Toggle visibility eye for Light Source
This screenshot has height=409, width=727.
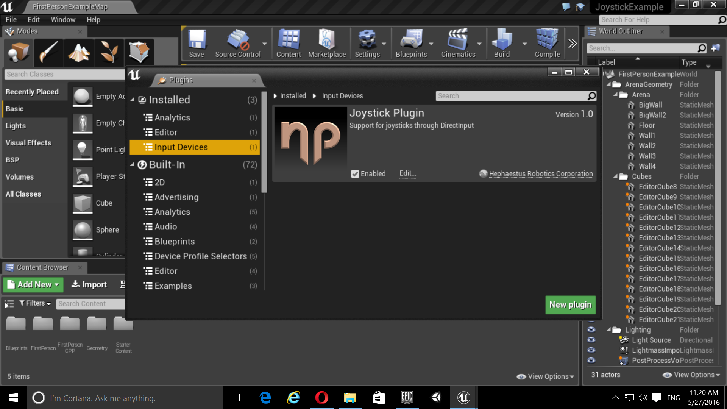591,340
